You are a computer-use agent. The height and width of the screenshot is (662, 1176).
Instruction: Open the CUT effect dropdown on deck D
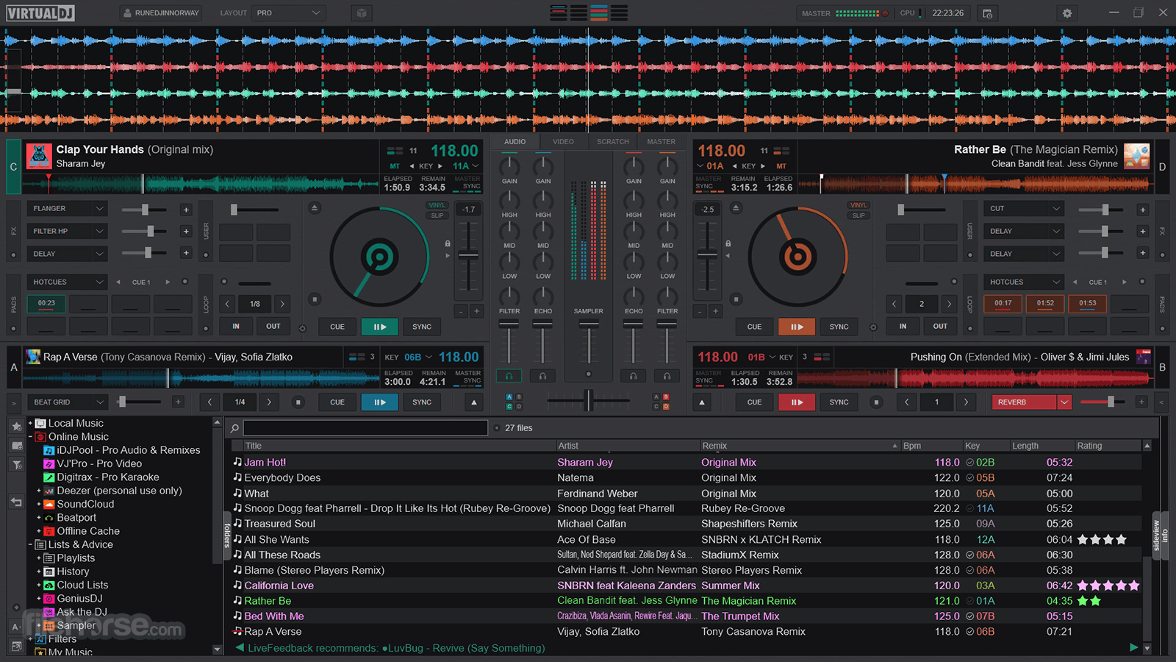1024,209
